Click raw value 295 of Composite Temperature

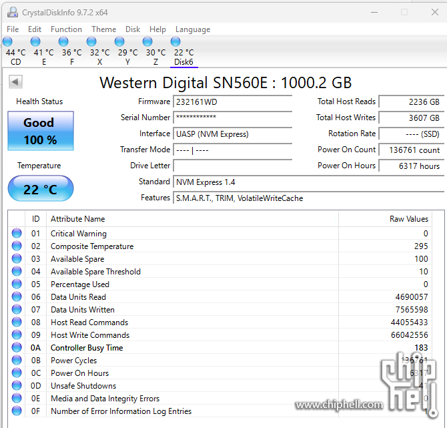pos(421,246)
